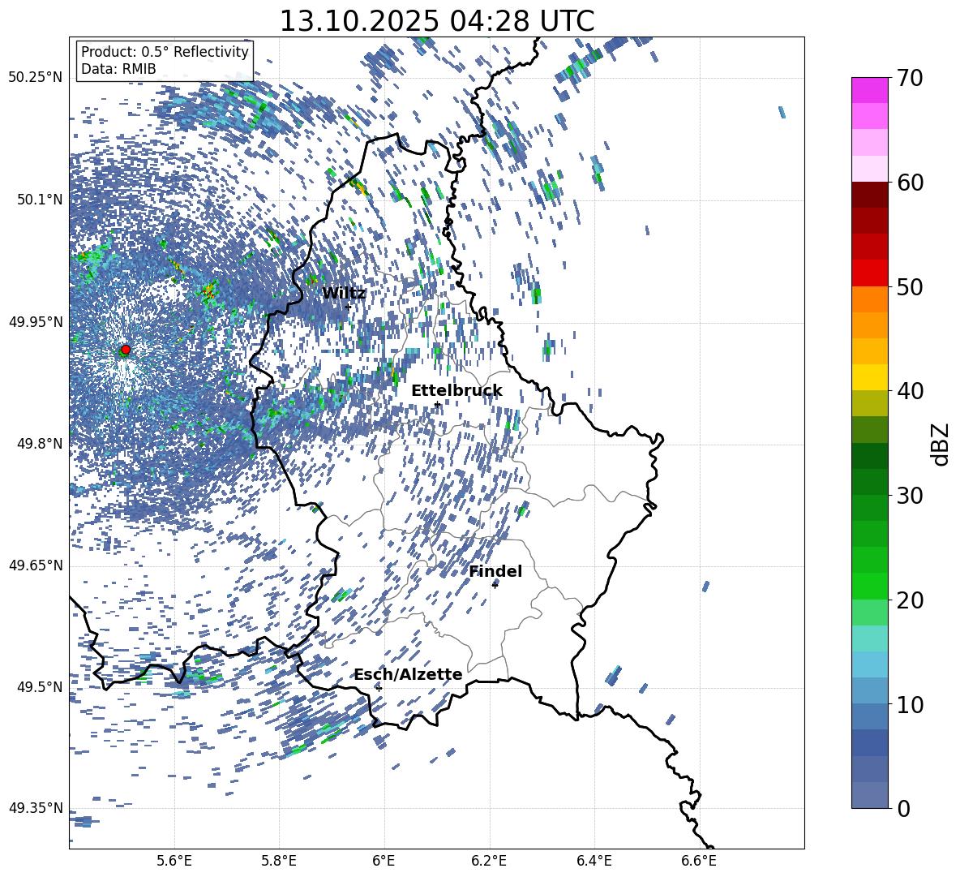Click the colorbar tick value 20
This screenshot has height=877, width=960.
click(x=911, y=600)
